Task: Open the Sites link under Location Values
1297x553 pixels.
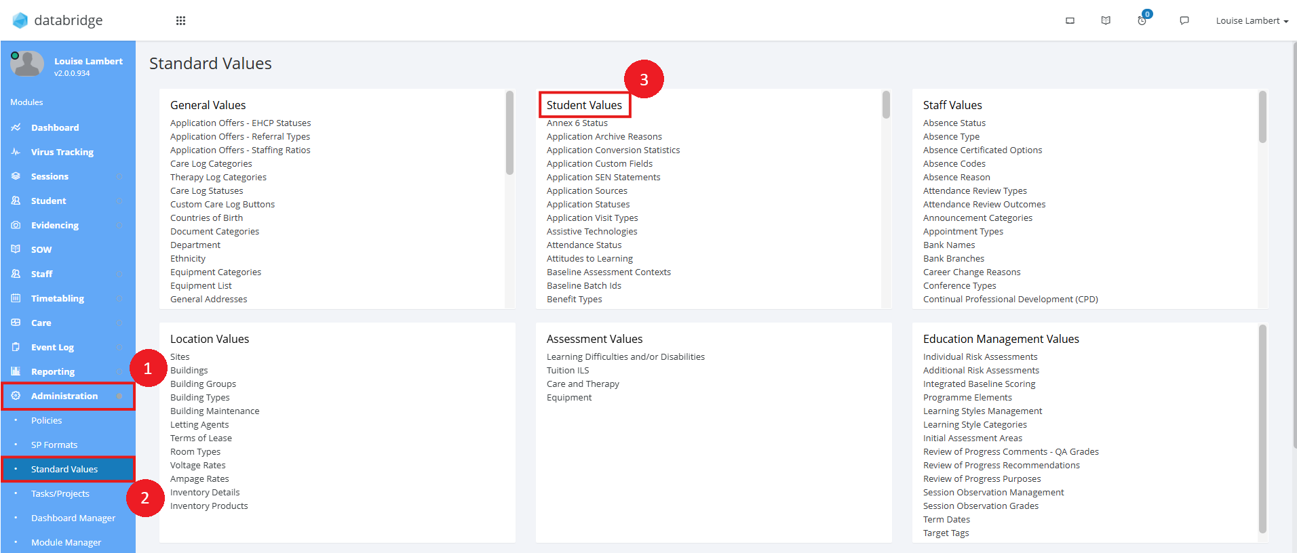Action: point(180,356)
